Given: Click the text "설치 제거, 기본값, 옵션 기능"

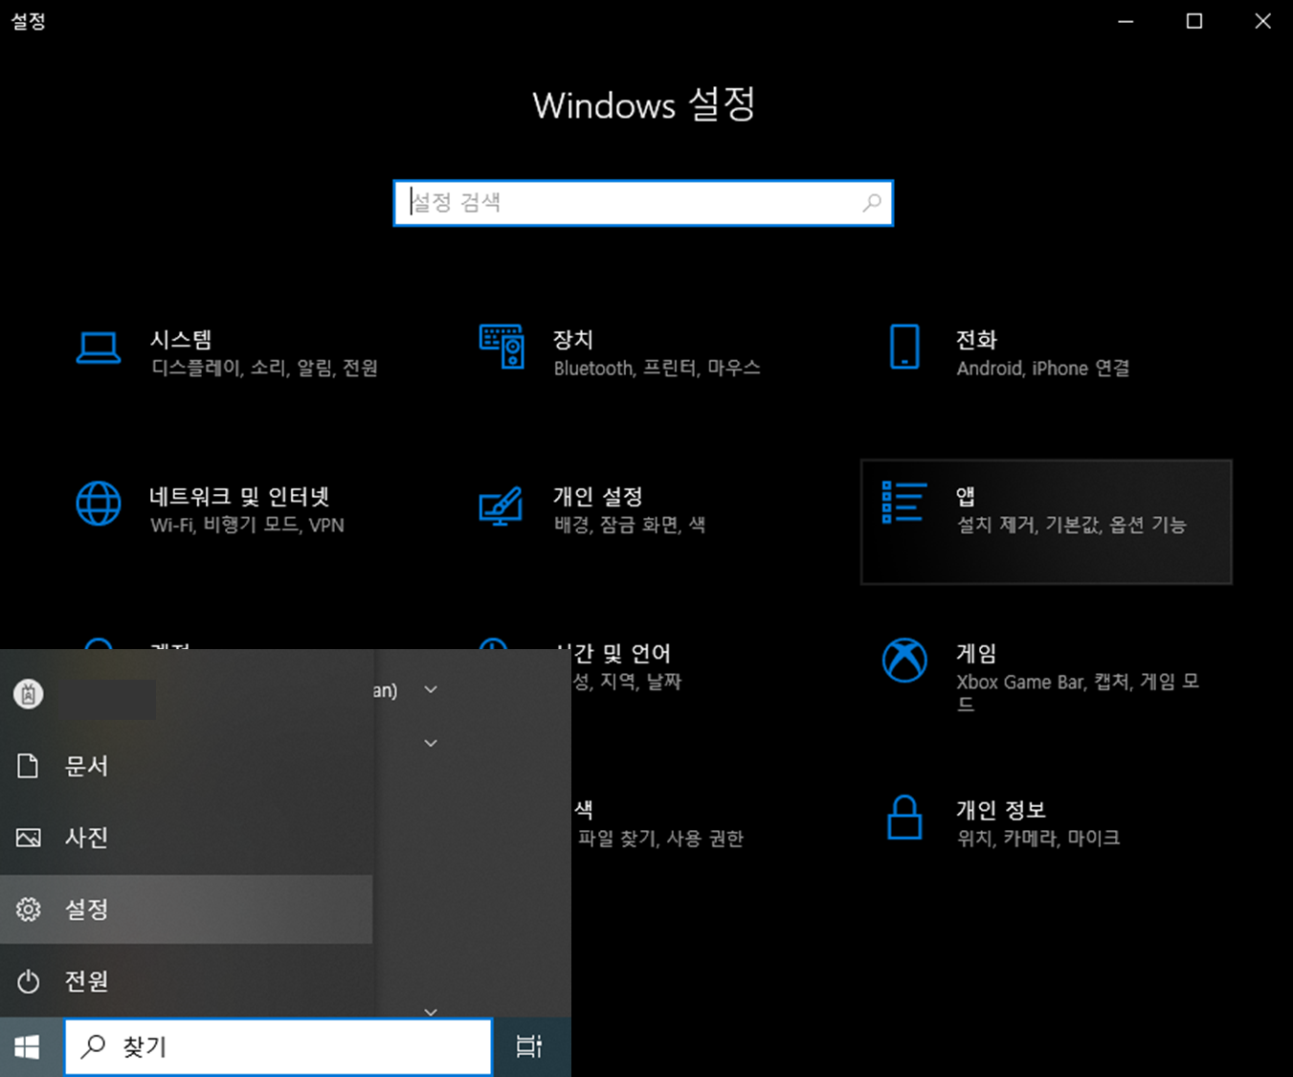Looking at the screenshot, I should pos(1071,526).
